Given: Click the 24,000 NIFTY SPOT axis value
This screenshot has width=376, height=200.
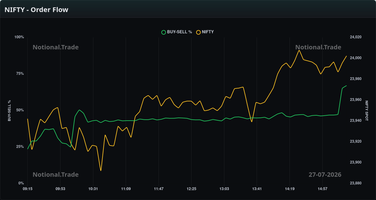Looking at the screenshot, I should coord(356,58).
